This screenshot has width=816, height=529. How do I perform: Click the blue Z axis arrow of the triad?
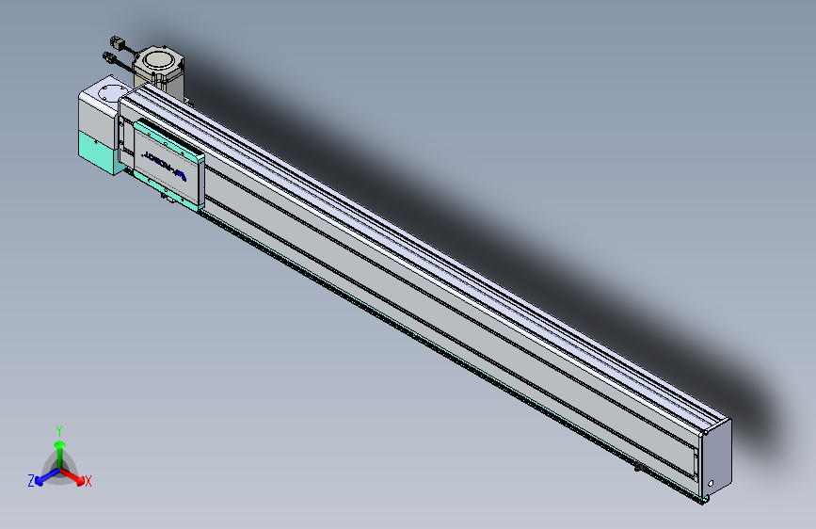click(x=46, y=477)
